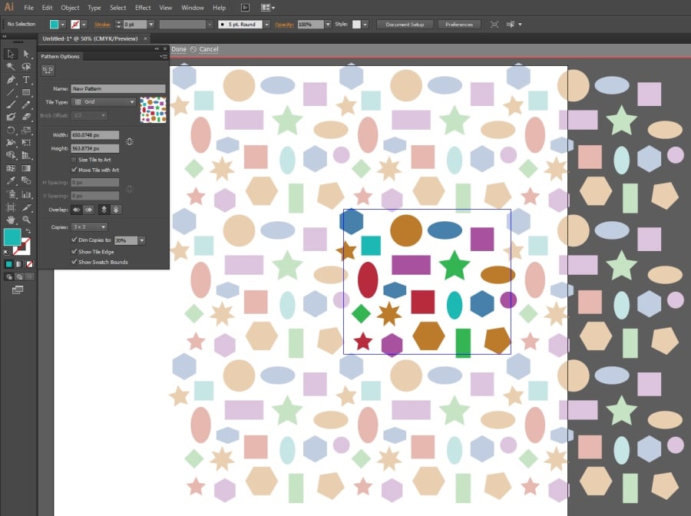Select the Hand tool
Image resolution: width=691 pixels, height=516 pixels.
11,220
